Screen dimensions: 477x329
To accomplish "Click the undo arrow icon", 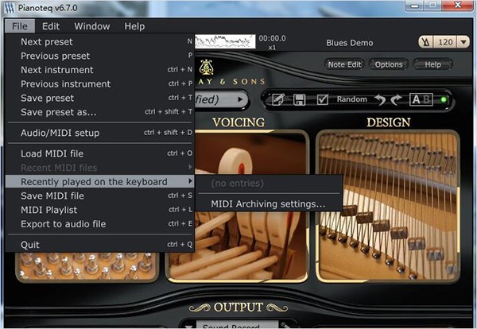I will coord(380,99).
